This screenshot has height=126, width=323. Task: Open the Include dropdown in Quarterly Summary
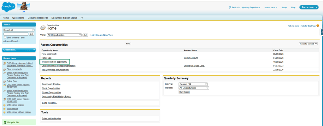click(x=194, y=88)
